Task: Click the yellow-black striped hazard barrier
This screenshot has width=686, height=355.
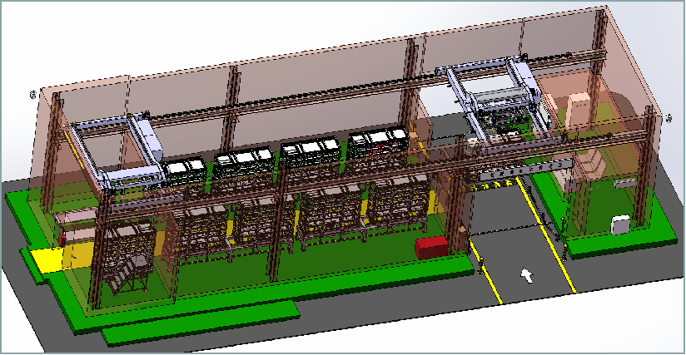Action: 508,175
